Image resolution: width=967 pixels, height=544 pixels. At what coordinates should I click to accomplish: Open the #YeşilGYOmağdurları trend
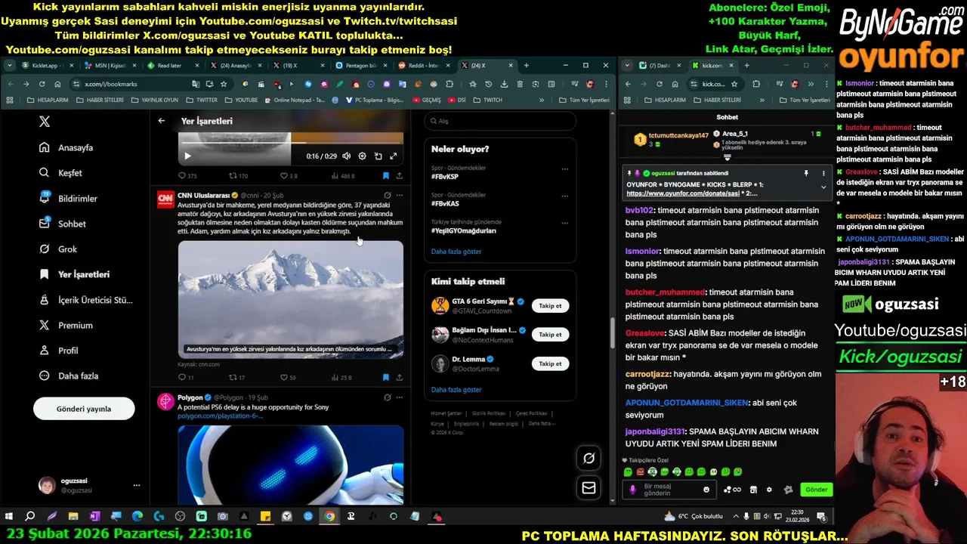pyautogui.click(x=464, y=231)
